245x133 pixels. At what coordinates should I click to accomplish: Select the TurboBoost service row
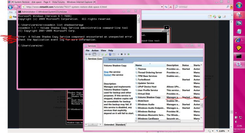167,79
